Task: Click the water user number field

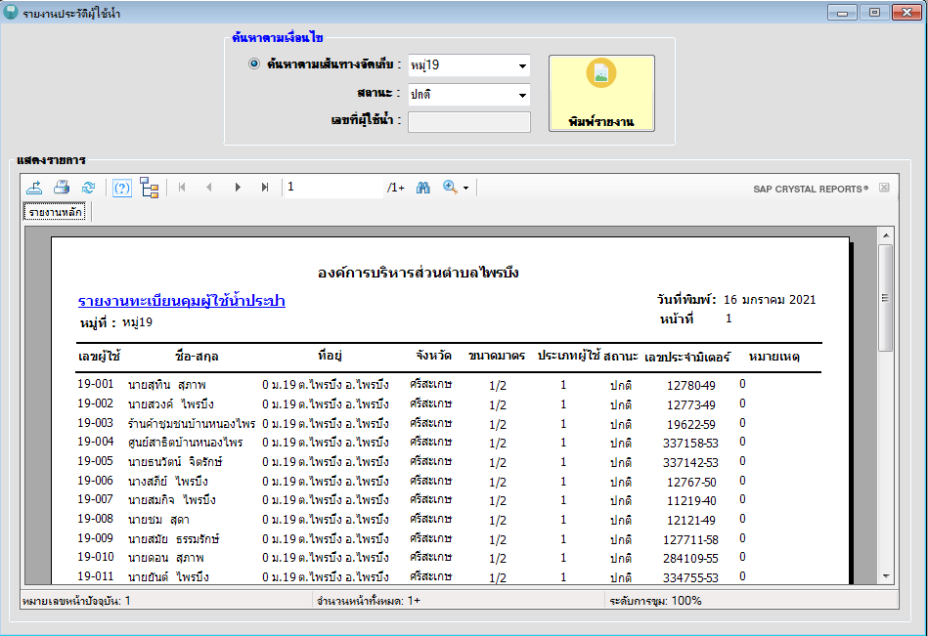Action: pos(468,122)
